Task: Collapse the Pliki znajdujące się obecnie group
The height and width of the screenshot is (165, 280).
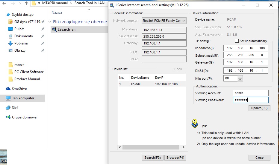Action: [x=50, y=22]
